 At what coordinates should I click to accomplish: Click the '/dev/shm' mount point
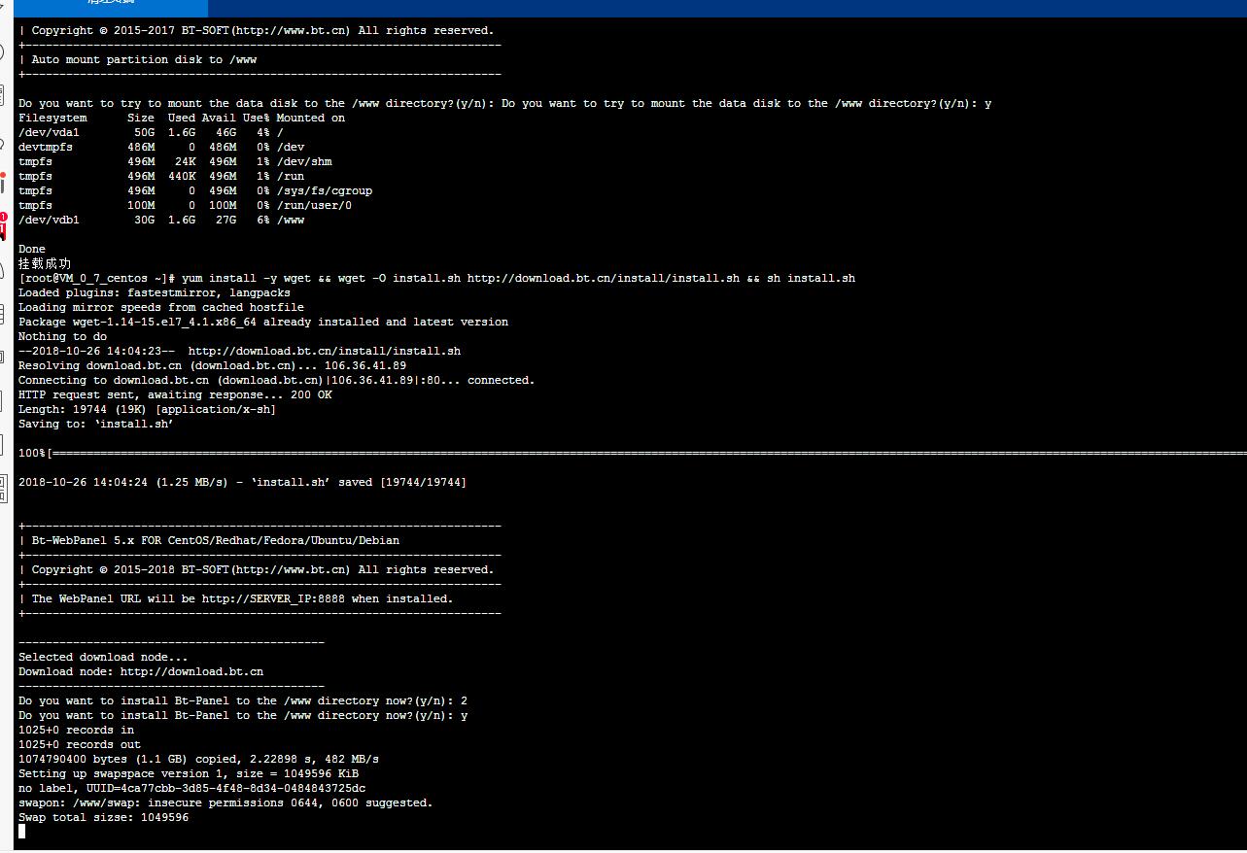point(304,161)
